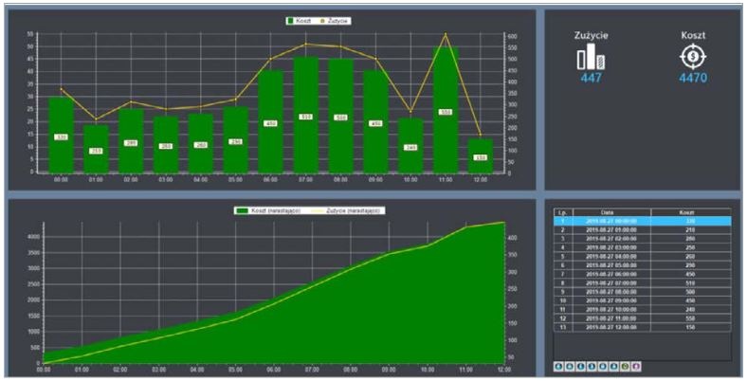Image resolution: width=747 pixels, height=381 pixels.
Task: Sort table by the Koszt column header
Action: tap(691, 212)
